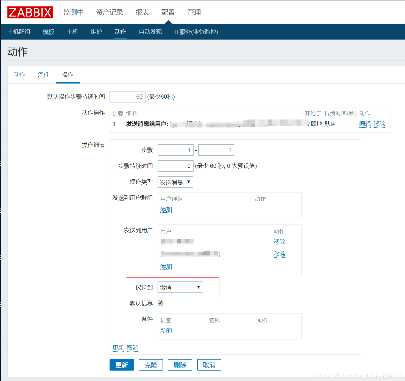405x381 pixels.
Task: Go to 主机群组 submenu
Action: (x=19, y=32)
